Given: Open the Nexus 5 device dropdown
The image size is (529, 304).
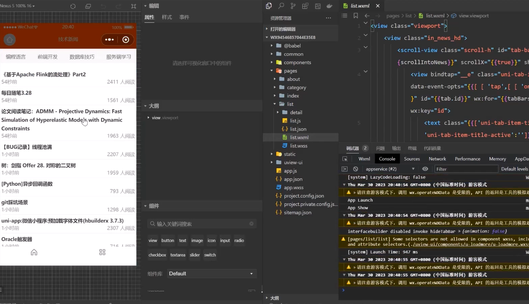Looking at the screenshot, I should [x=17, y=6].
